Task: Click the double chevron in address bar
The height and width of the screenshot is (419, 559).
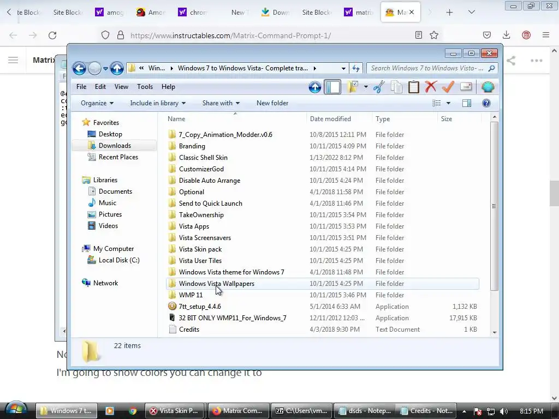Action: tap(141, 68)
